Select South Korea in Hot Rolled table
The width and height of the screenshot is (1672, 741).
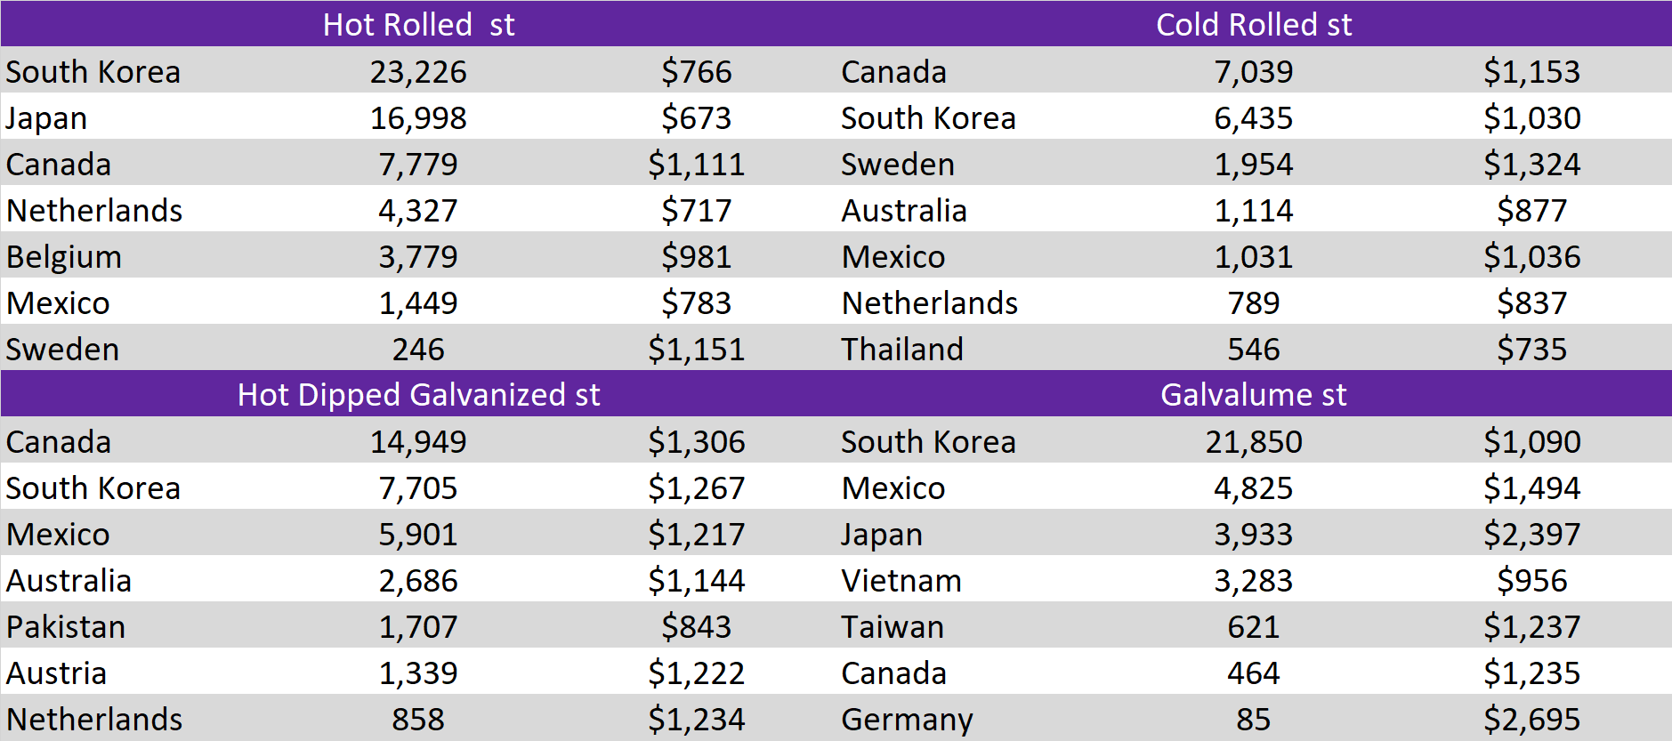(x=93, y=71)
